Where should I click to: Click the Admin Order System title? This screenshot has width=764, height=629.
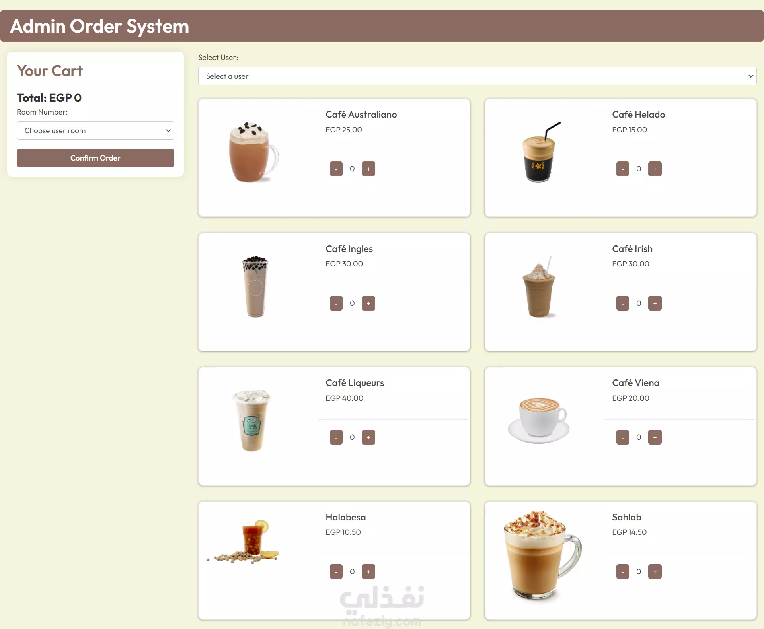point(99,26)
